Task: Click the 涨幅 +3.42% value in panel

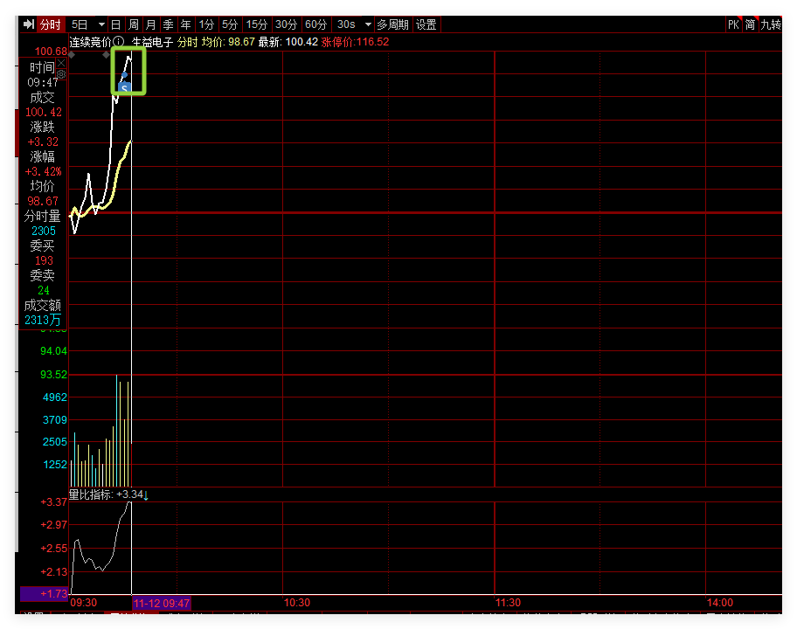Action: [43, 172]
